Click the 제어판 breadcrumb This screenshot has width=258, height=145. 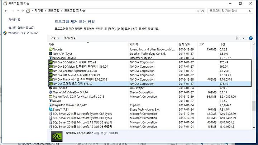click(39, 10)
